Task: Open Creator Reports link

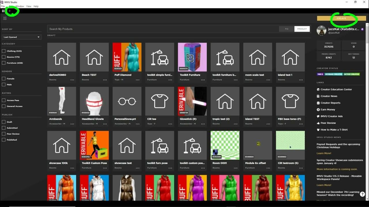Action: [330, 103]
